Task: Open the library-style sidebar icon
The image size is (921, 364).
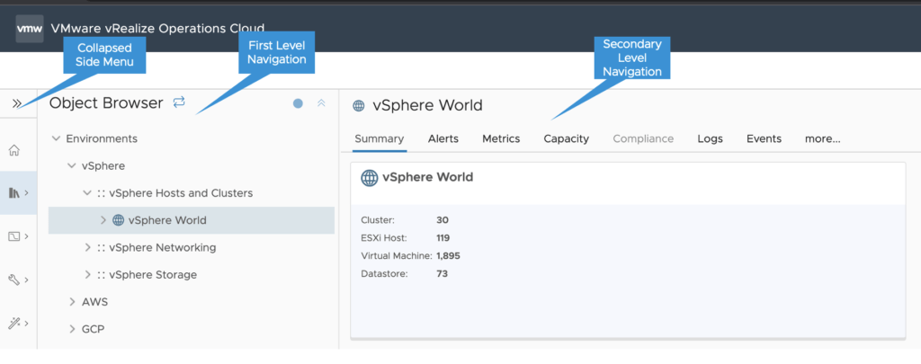Action: click(14, 192)
